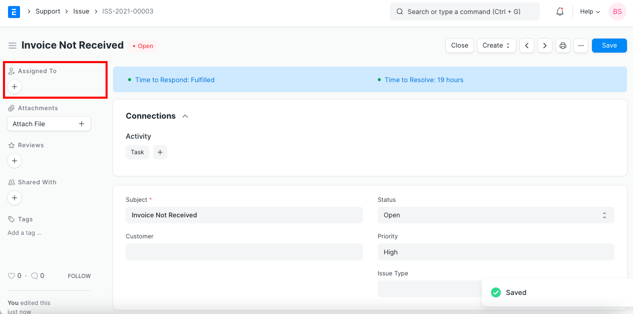Open the notifications bell
633x314 pixels.
pos(559,11)
